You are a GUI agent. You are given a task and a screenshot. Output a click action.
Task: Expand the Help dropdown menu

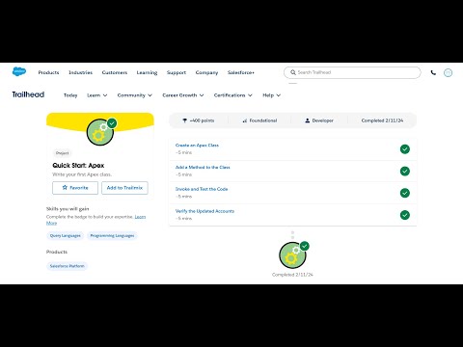point(272,95)
